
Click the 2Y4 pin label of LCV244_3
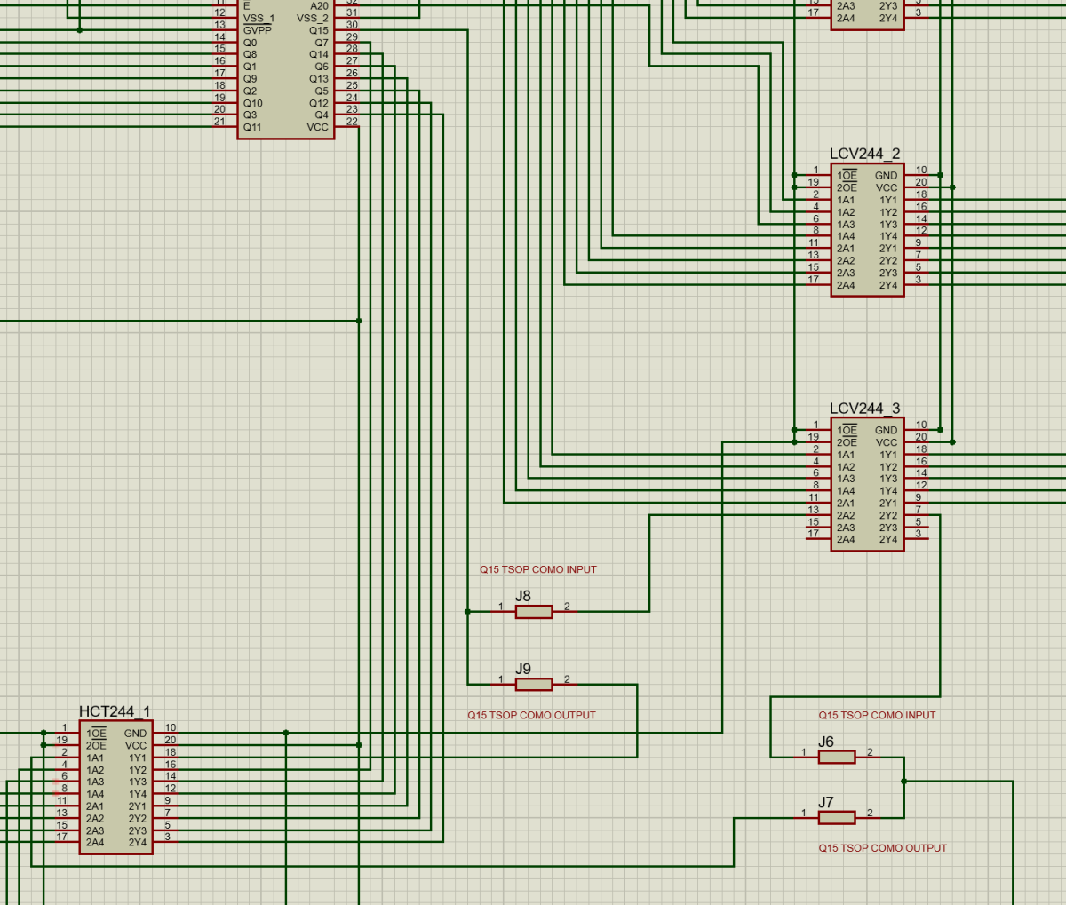[x=888, y=539]
